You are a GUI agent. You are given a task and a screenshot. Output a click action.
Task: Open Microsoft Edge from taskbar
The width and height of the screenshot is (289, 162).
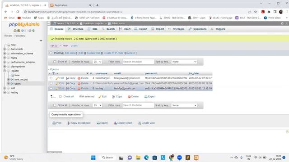[x=146, y=157]
